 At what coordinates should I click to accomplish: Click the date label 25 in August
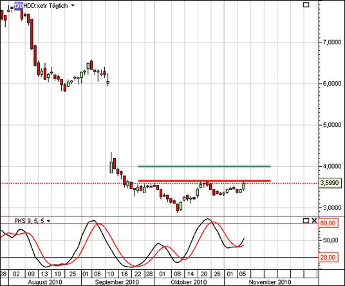72,274
